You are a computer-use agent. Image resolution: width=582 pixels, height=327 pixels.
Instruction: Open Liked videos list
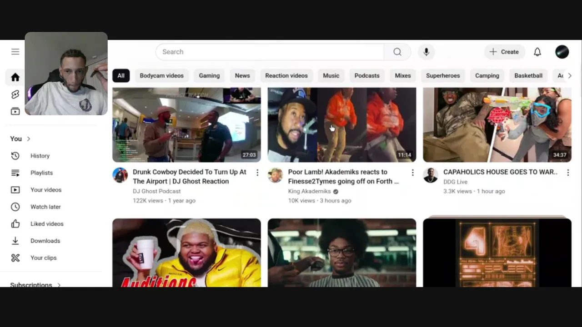tap(47, 224)
